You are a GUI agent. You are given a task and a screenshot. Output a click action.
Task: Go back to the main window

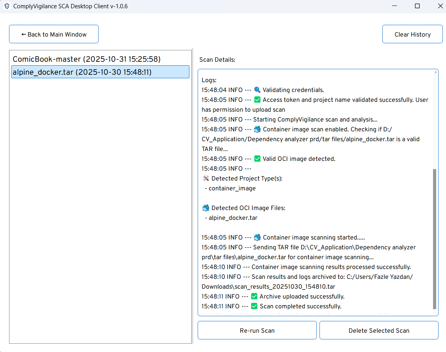[x=54, y=35]
